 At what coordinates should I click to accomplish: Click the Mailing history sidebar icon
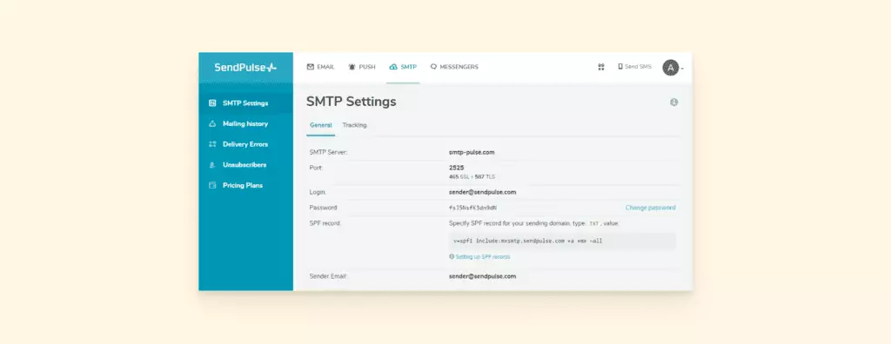pos(212,123)
